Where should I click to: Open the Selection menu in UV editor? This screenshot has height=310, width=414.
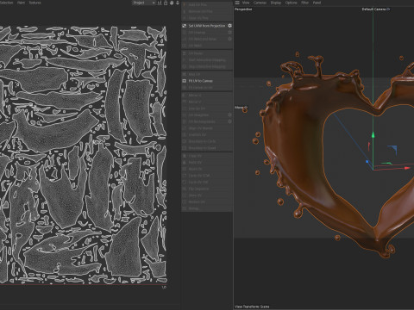pyautogui.click(x=6, y=3)
